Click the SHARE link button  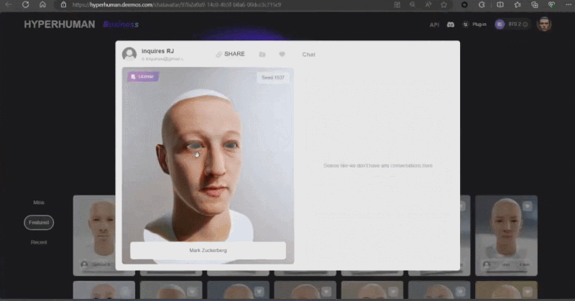[x=230, y=54]
